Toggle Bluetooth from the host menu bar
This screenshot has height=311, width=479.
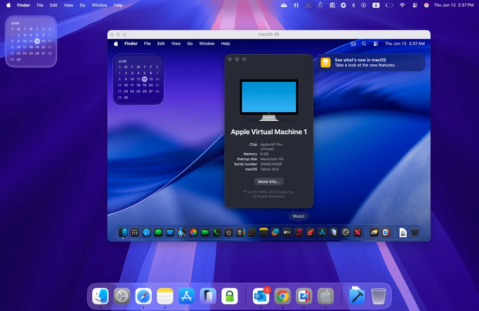click(x=353, y=5)
